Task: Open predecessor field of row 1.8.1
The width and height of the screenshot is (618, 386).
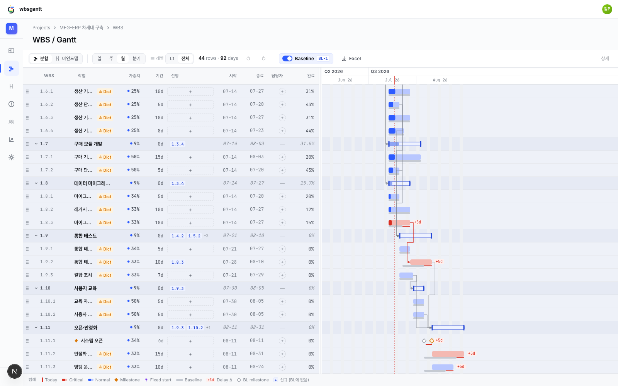Action: click(190, 196)
